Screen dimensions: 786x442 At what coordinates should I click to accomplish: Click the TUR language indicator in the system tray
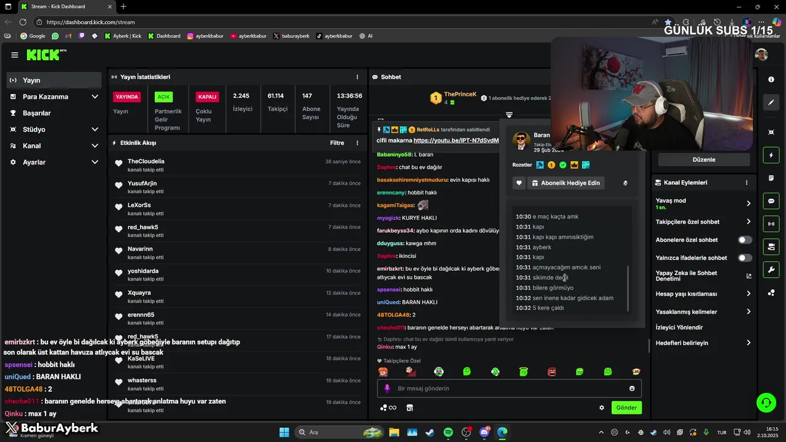tap(722, 432)
